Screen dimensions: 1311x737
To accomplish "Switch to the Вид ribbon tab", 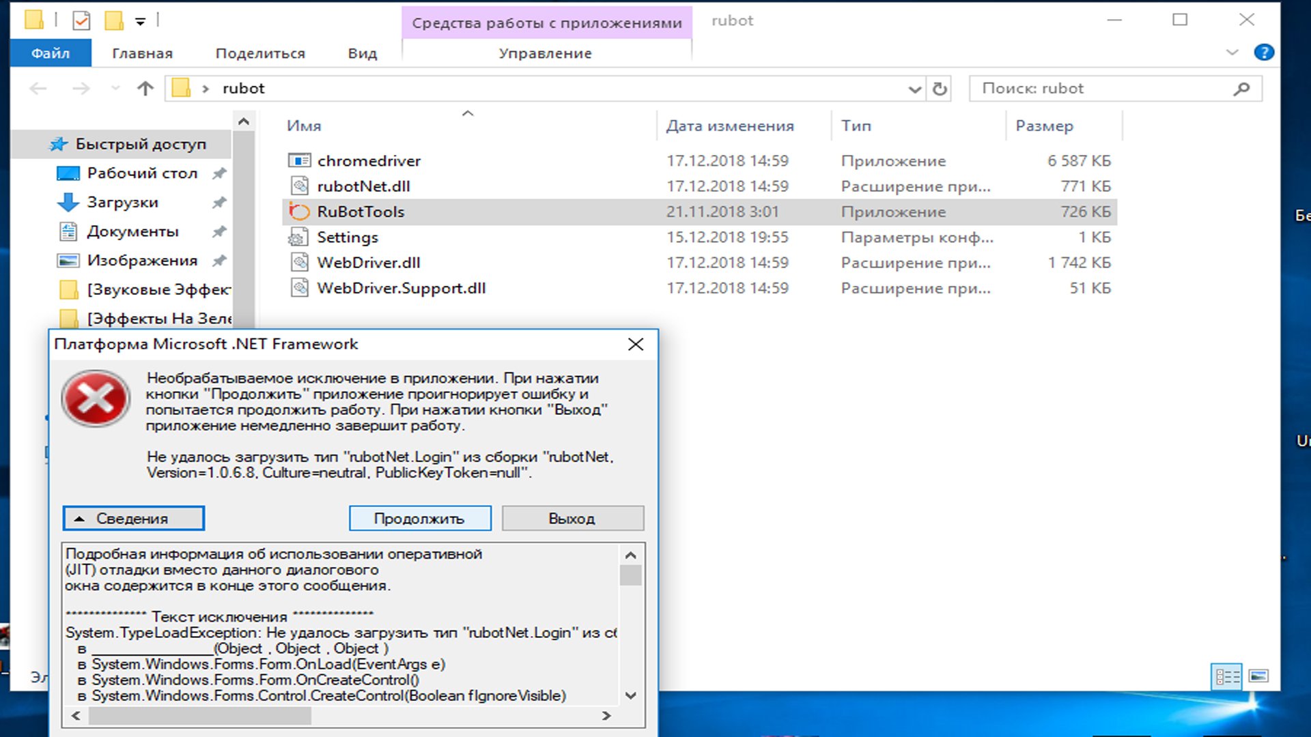I will pos(362,53).
